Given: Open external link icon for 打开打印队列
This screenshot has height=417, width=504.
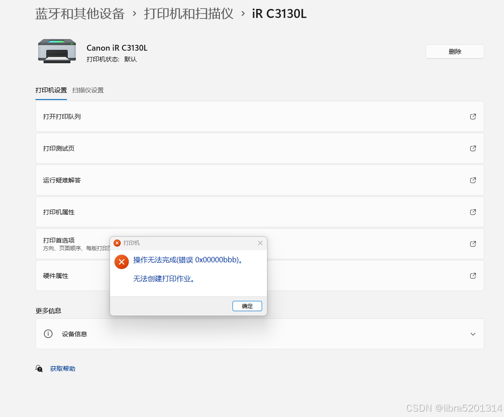Looking at the screenshot, I should tap(473, 117).
